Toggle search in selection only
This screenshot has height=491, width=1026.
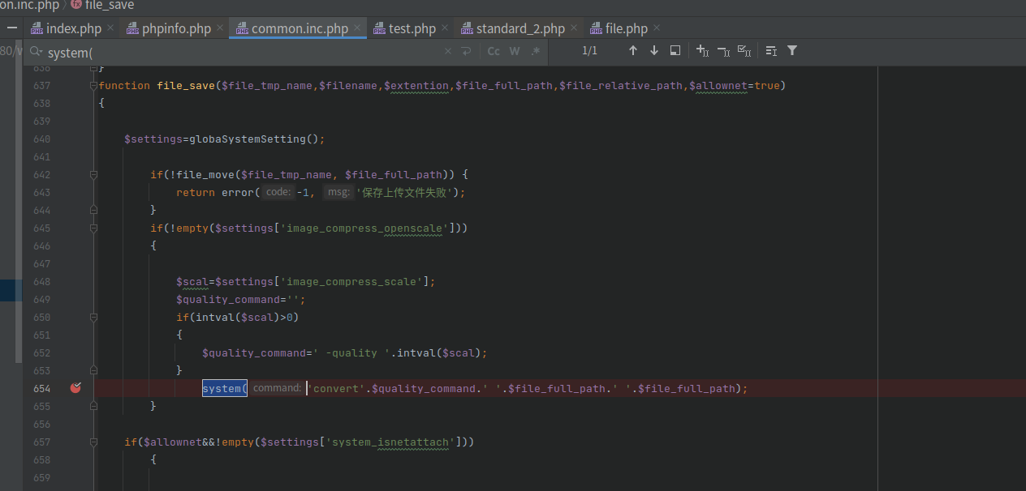(771, 51)
